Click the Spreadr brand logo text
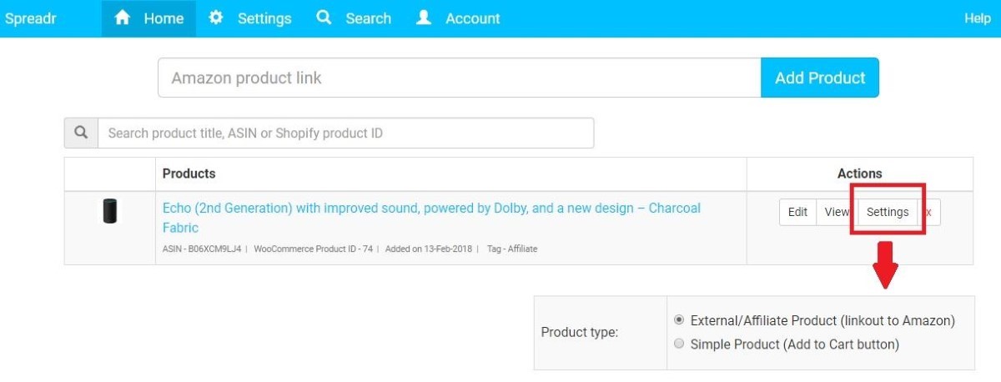The height and width of the screenshot is (382, 1001). 29,18
